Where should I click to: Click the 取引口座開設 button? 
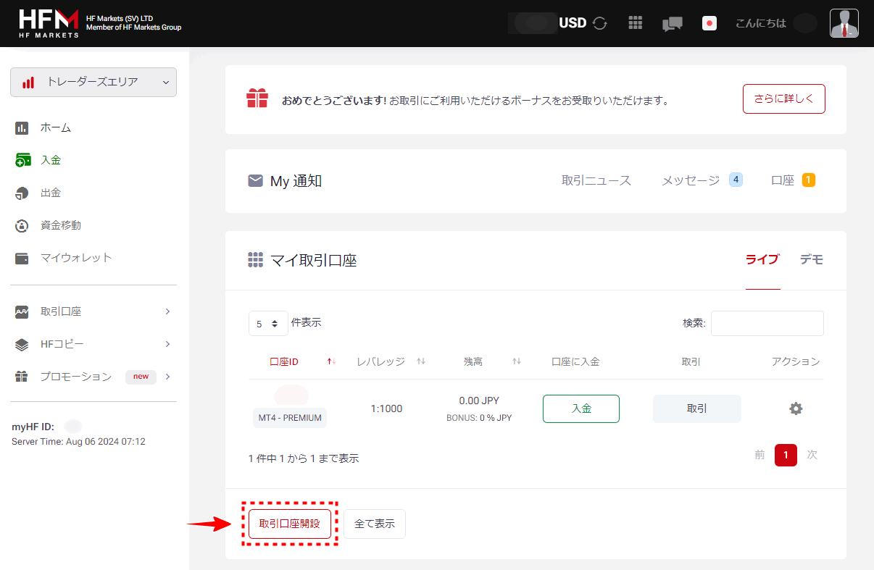(290, 524)
